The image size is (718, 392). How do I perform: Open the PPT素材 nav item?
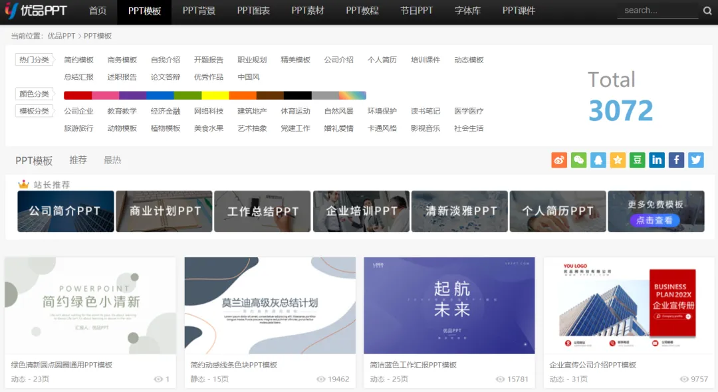[308, 11]
